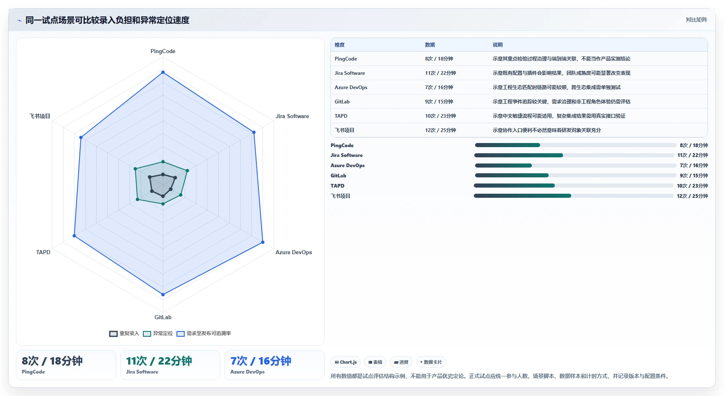Click the Chart.js tag chip

346,362
